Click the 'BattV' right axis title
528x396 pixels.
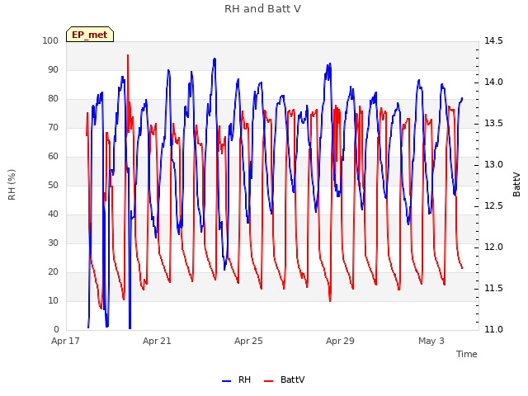(516, 185)
